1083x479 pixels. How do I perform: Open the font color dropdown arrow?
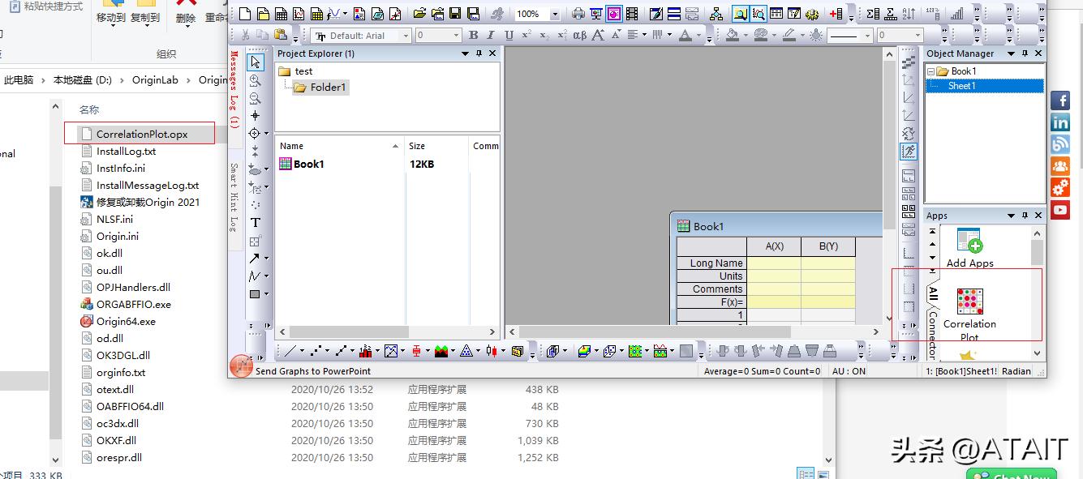[x=698, y=35]
